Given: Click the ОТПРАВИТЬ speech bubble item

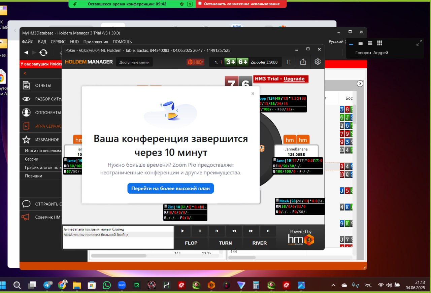Looking at the screenshot, I should tap(41, 204).
